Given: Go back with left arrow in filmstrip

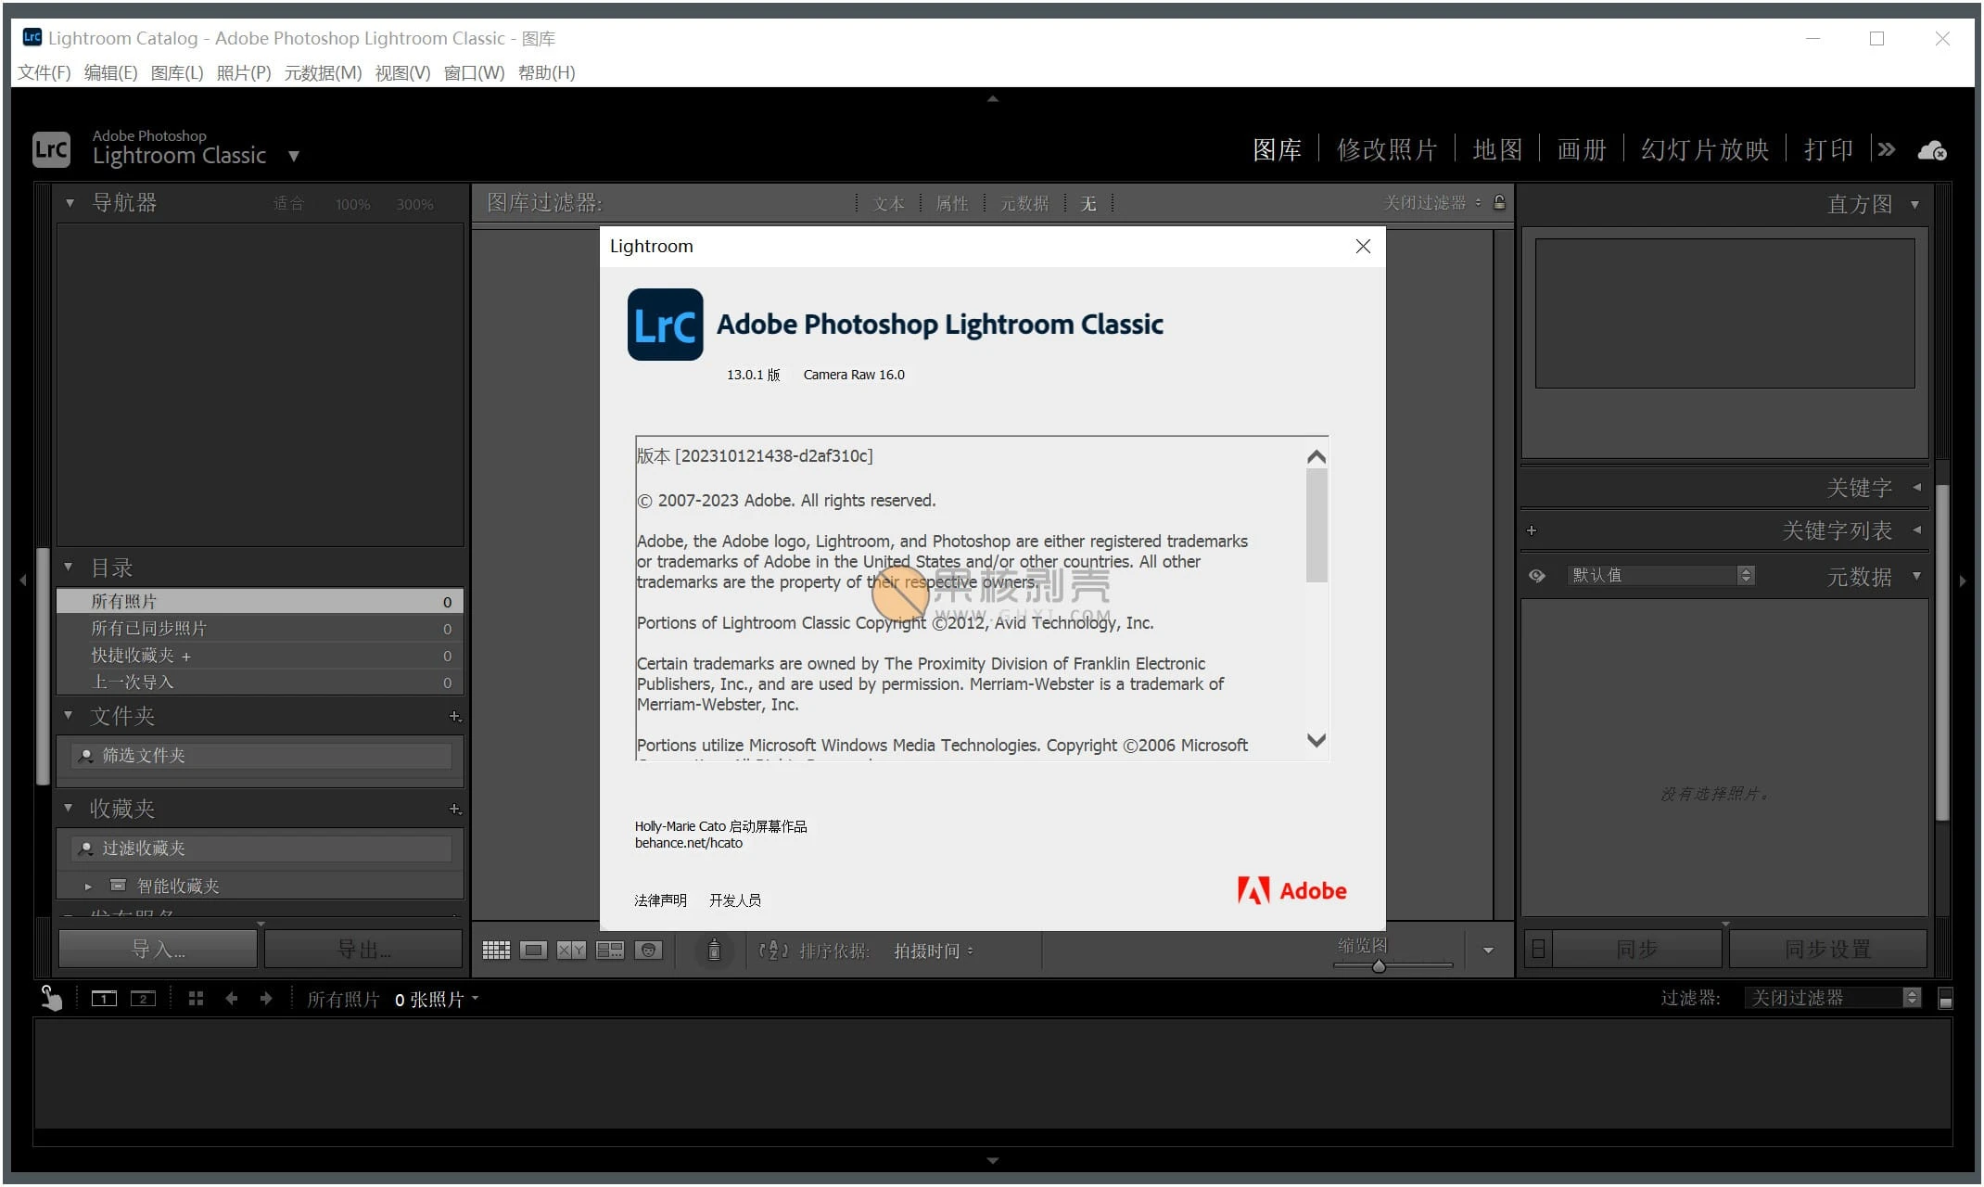Looking at the screenshot, I should [x=231, y=999].
